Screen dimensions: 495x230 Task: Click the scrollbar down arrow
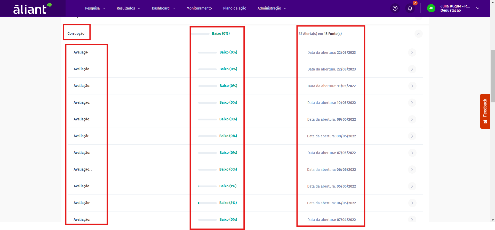pyautogui.click(x=493, y=220)
